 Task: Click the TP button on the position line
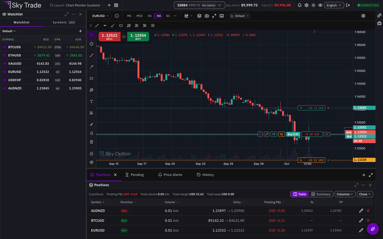pyautogui.click(x=274, y=134)
